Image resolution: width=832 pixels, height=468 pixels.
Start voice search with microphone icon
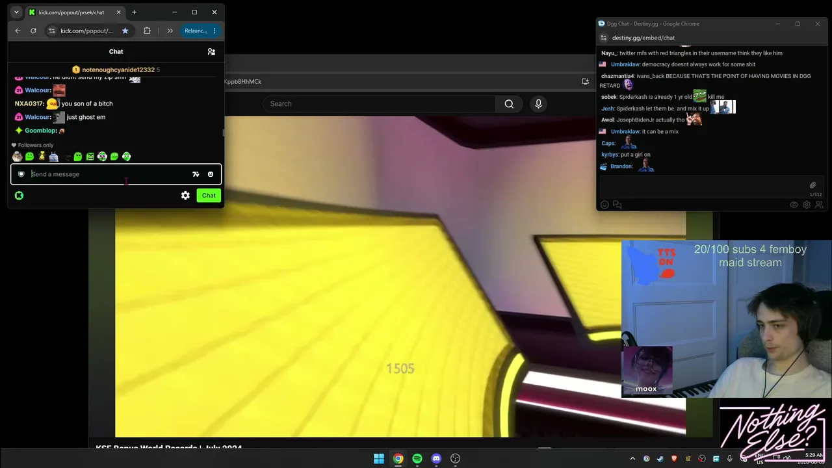[x=538, y=104]
